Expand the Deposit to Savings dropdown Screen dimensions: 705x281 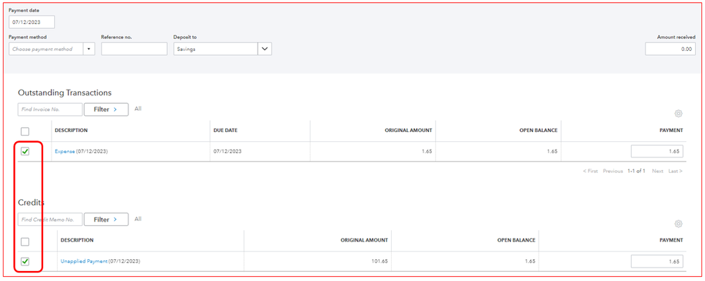pyautogui.click(x=265, y=49)
